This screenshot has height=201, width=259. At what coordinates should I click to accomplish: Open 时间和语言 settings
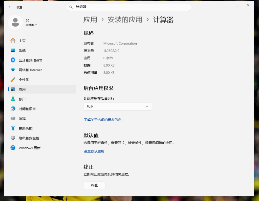42,109
